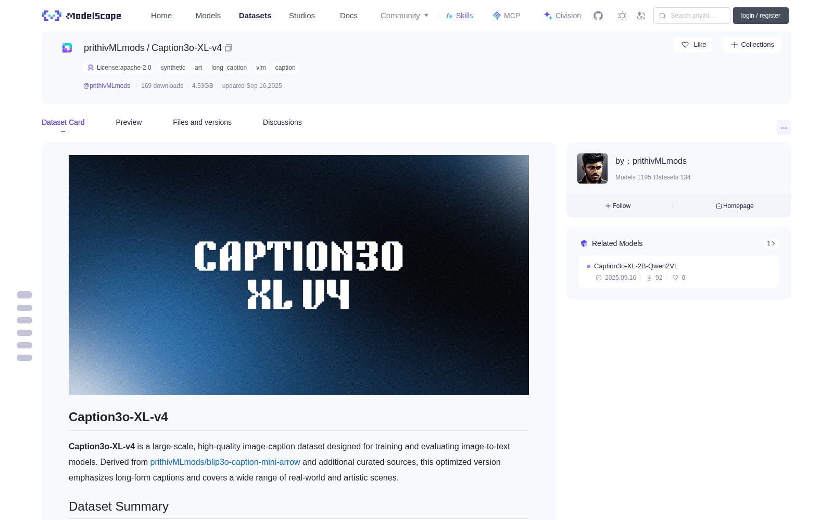Click the search input field

pos(692,16)
